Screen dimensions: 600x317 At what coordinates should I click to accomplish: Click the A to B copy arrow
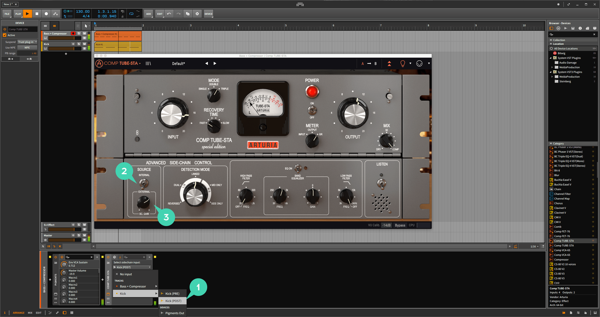coord(369,63)
